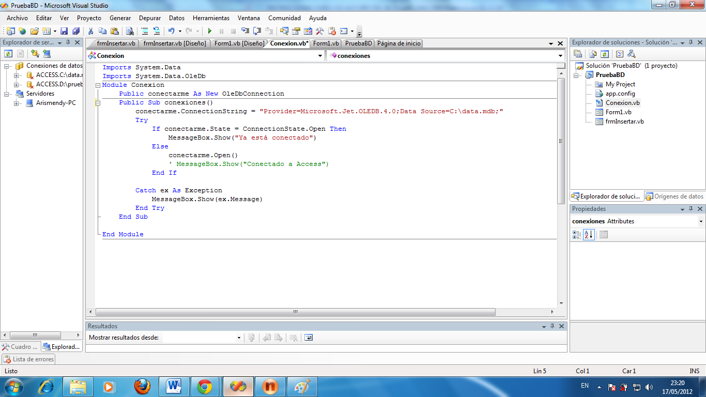Click Refresh icon in Explorador de servidores
Screen dimensions: 706x397
tap(8, 53)
